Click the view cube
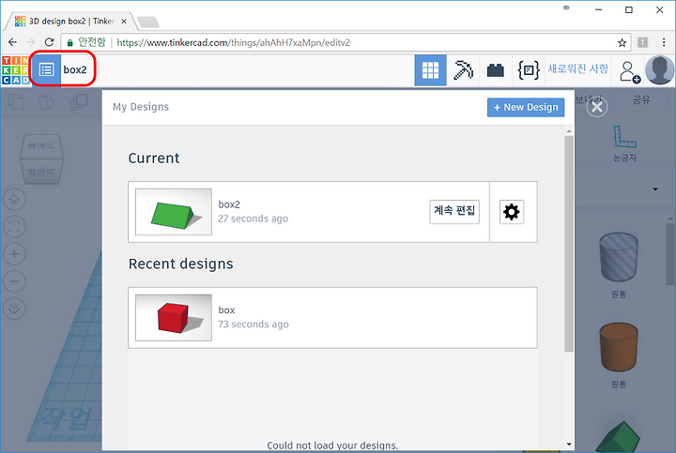The height and width of the screenshot is (453, 676). pos(42,159)
